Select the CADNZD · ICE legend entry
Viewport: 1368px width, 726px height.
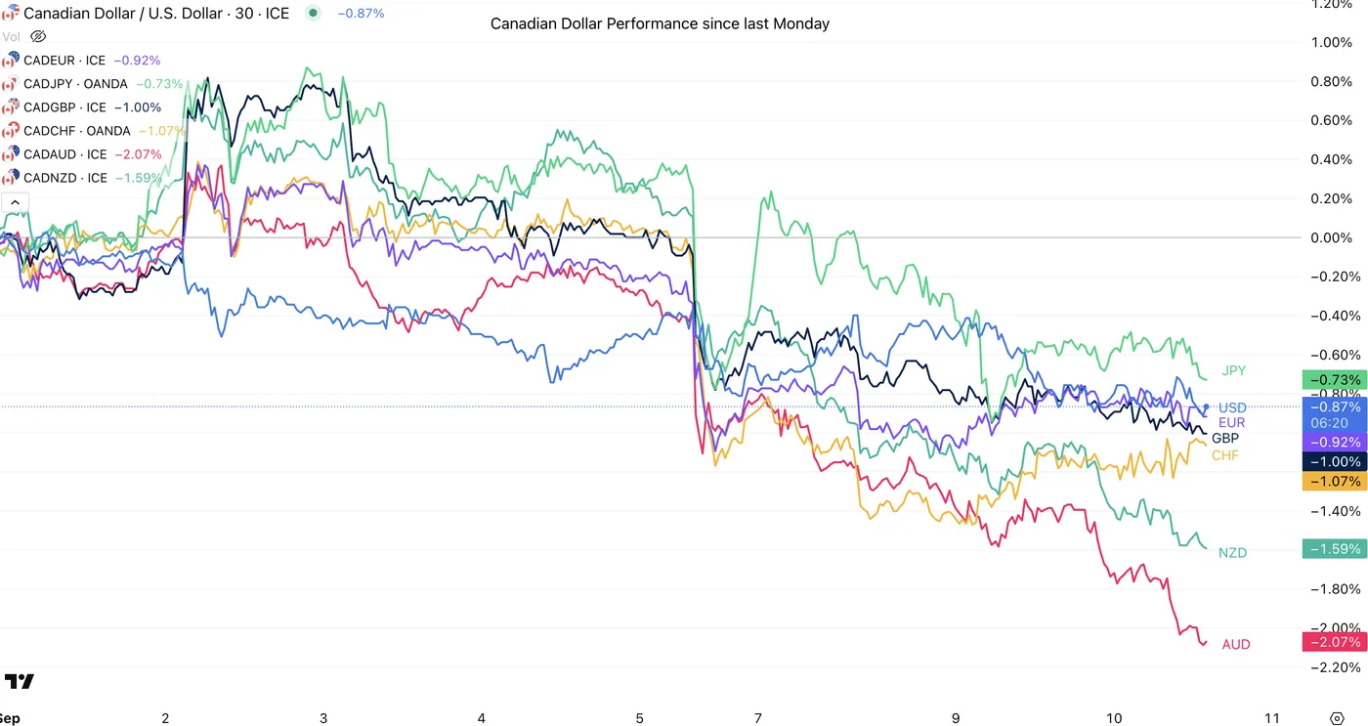point(64,178)
